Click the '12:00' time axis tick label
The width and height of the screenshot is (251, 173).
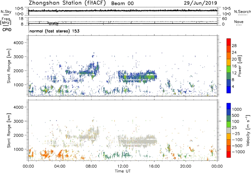coord(123,166)
